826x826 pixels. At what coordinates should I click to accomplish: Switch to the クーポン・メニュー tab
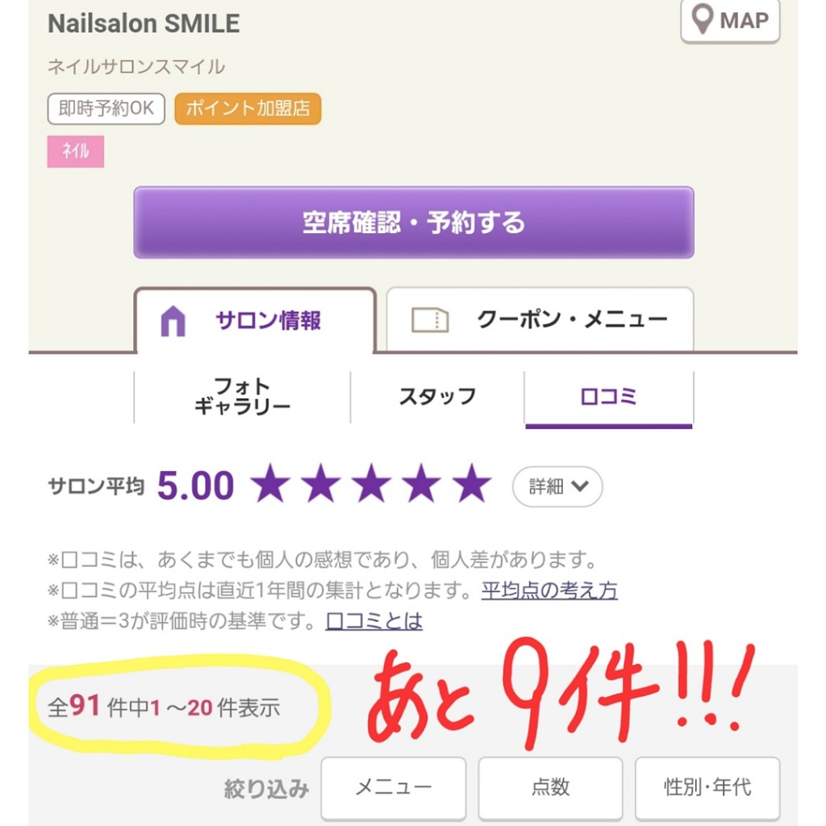click(540, 319)
